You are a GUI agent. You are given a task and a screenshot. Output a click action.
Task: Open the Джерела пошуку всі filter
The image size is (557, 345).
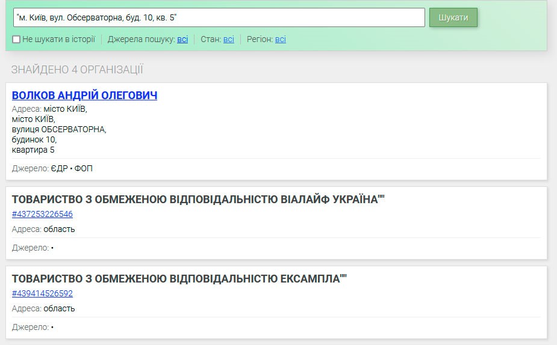coord(182,40)
